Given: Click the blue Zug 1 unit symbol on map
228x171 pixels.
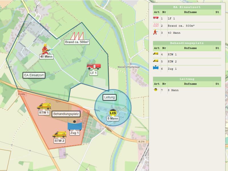Looking at the screenshot, I should pyautogui.click(x=75, y=125).
